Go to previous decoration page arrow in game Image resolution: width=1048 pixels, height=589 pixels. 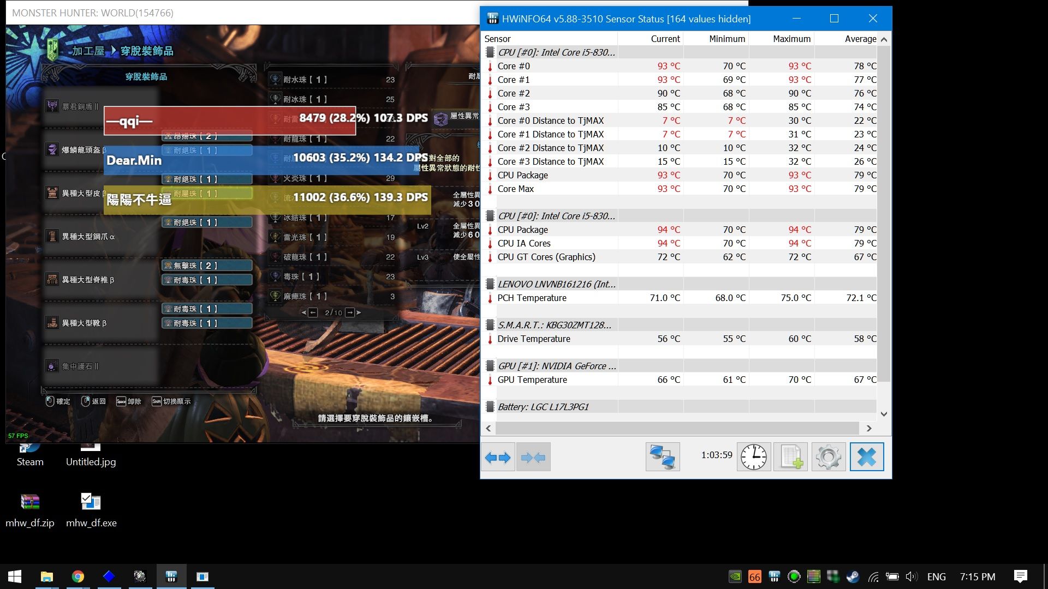(x=309, y=312)
